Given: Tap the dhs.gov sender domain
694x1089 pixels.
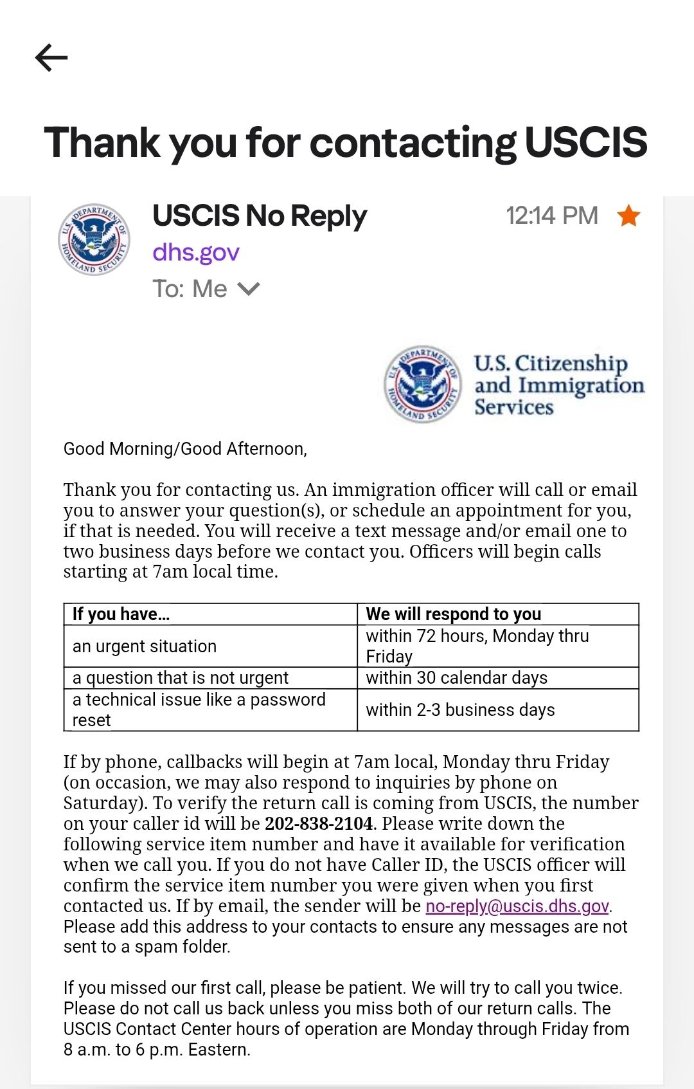Looking at the screenshot, I should pos(196,252).
